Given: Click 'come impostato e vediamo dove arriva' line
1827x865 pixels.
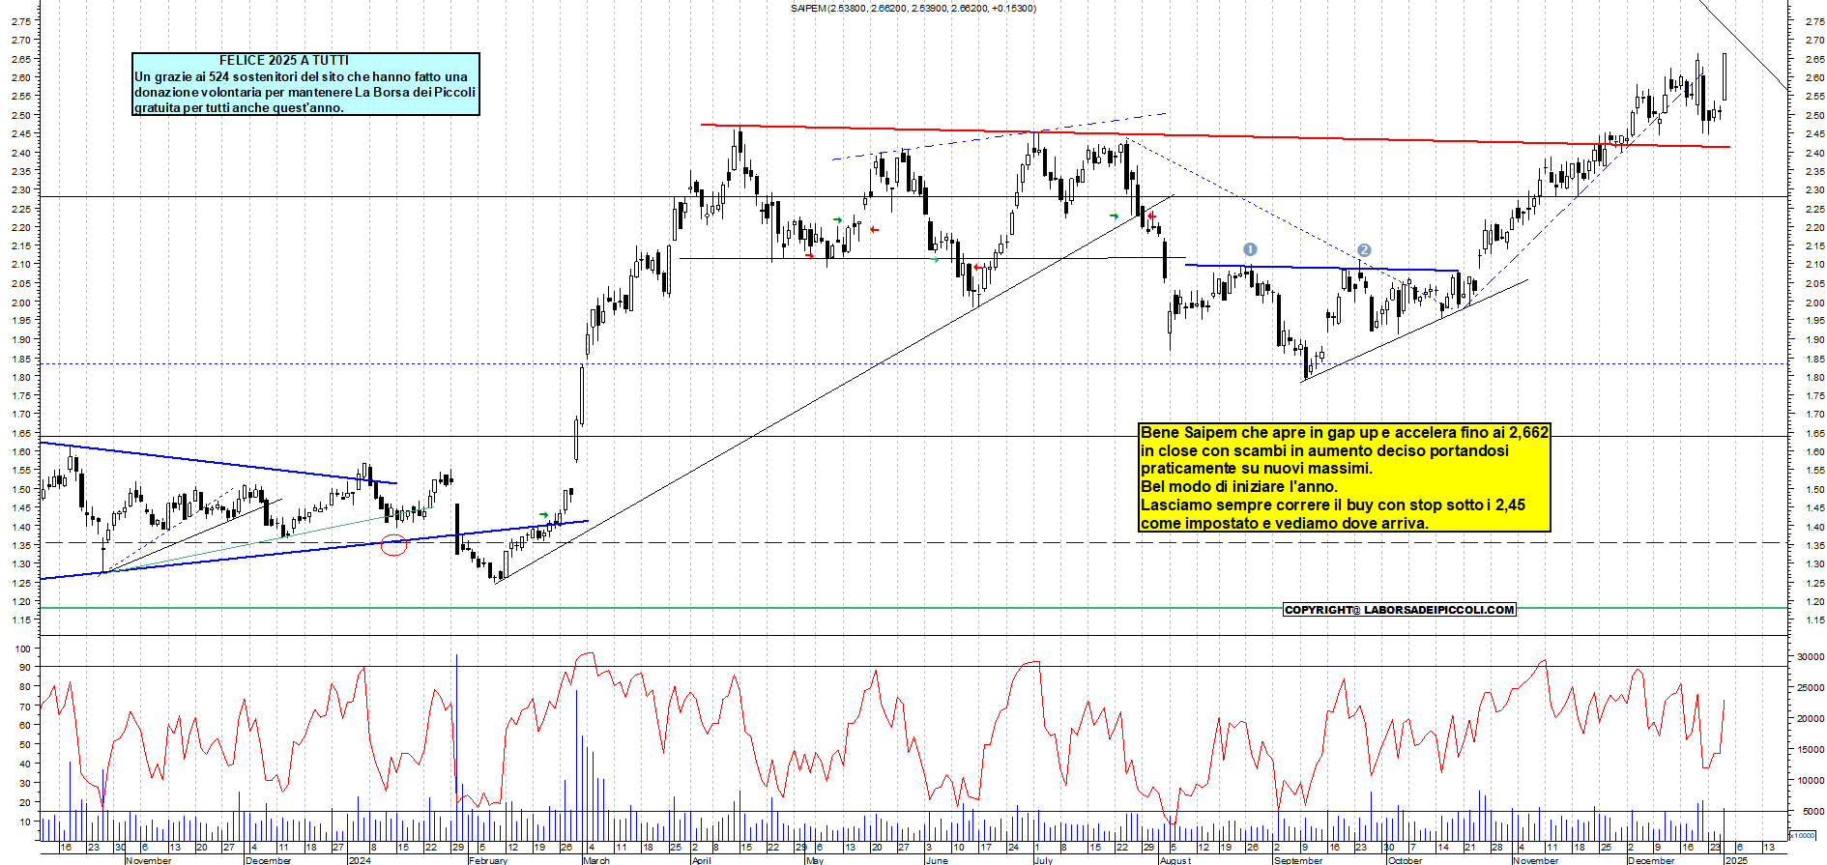Looking at the screenshot, I should (1285, 523).
